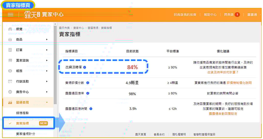
Task: Click info icon beside 露露通回應時間
Action: click(x=91, y=109)
